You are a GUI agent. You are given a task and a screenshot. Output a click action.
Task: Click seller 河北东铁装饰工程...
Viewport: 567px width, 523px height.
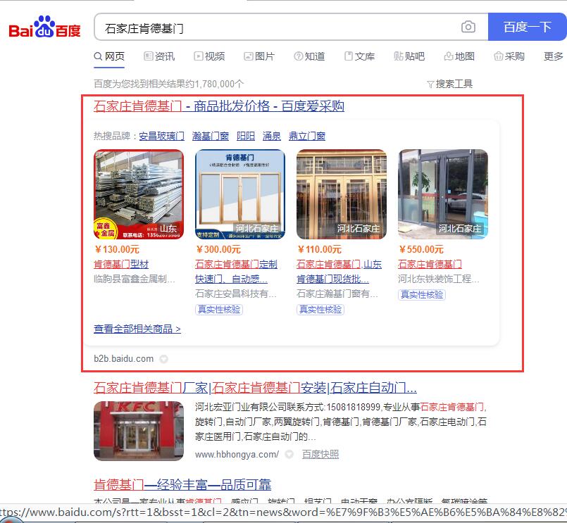[x=439, y=279]
